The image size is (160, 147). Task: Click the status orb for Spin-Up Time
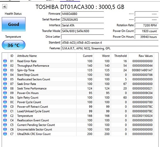[x=5, y=70]
